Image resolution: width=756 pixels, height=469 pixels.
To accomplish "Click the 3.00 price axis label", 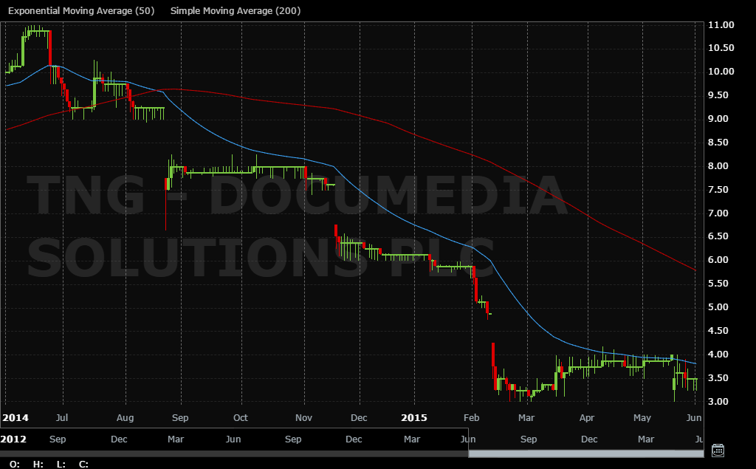I will 721,401.
